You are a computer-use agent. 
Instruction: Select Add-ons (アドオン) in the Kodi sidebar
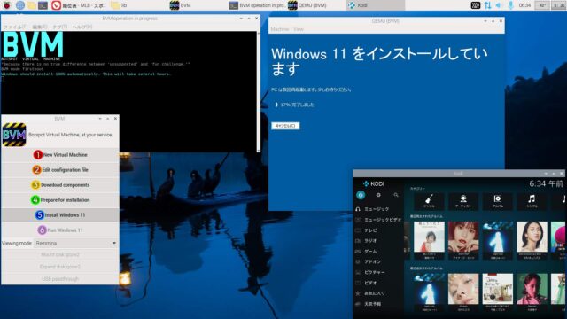point(378,261)
